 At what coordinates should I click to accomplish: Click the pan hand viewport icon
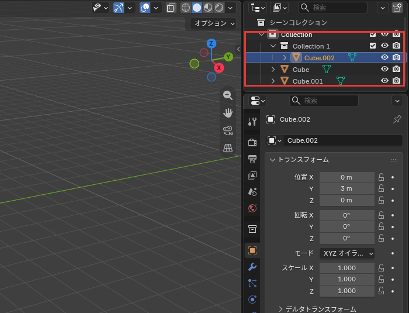coord(228,113)
